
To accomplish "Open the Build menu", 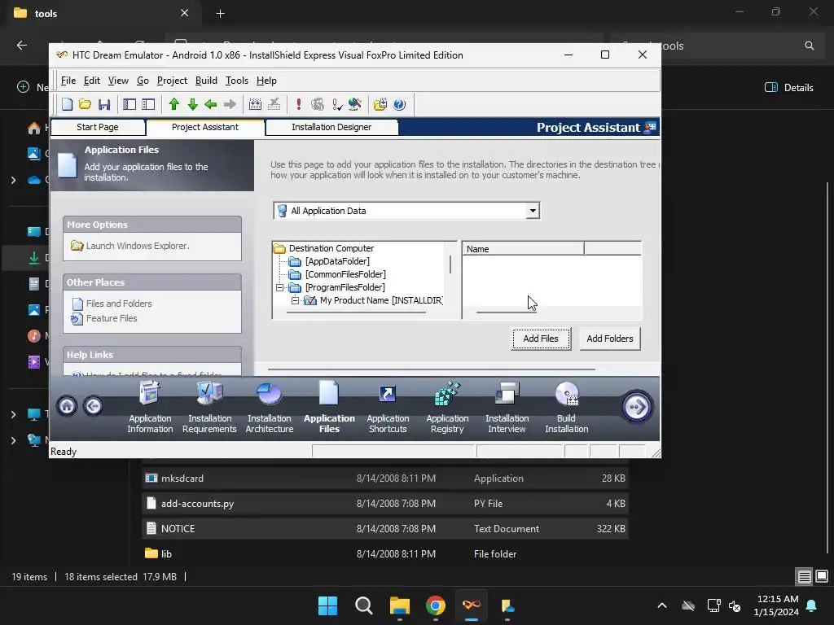I will pyautogui.click(x=206, y=81).
